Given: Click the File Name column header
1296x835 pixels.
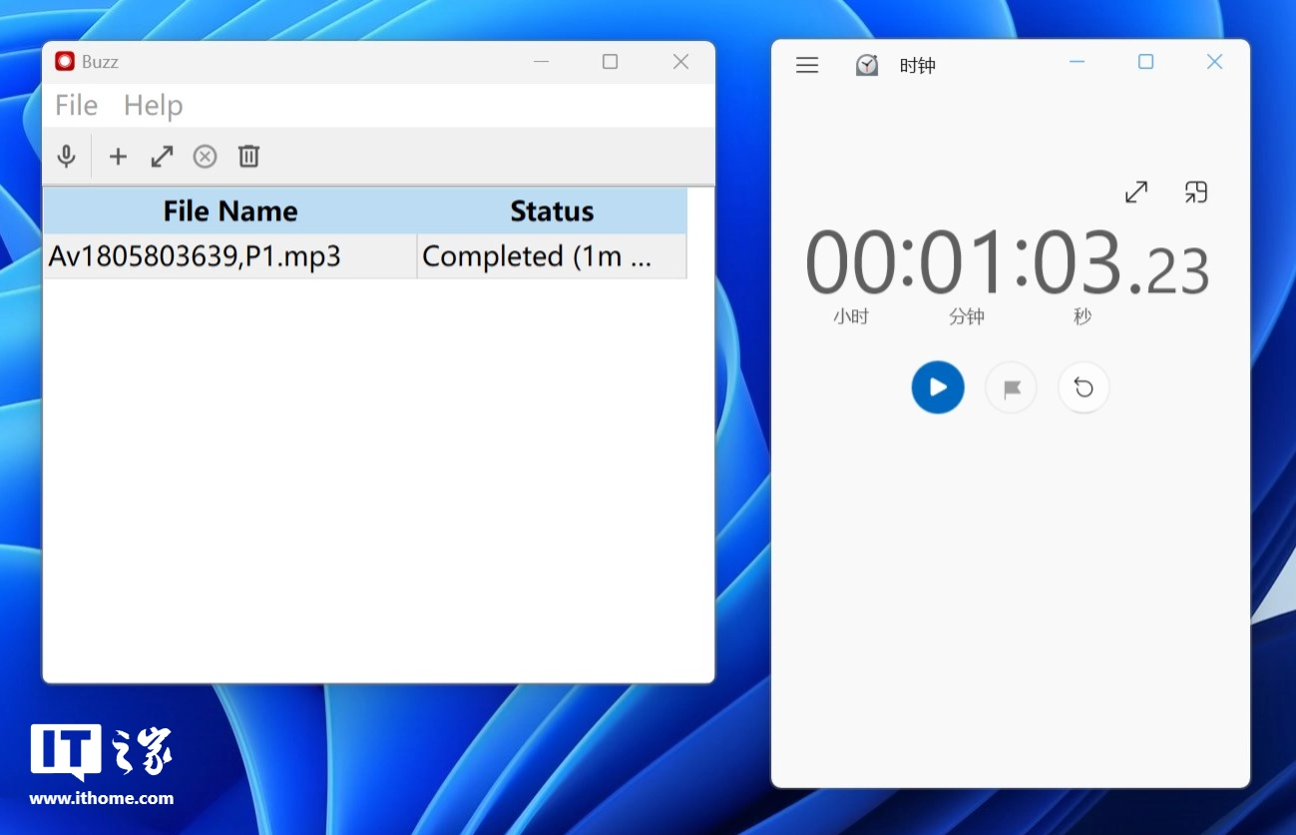Looking at the screenshot, I should (x=229, y=211).
